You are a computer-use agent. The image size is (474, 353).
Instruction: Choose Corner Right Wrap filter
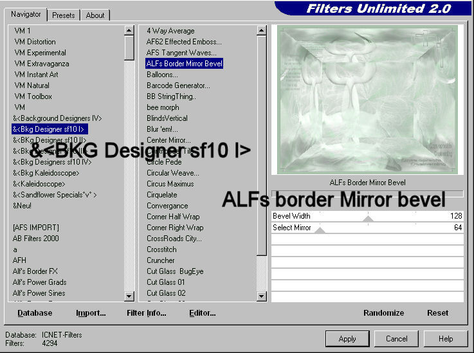[175, 227]
